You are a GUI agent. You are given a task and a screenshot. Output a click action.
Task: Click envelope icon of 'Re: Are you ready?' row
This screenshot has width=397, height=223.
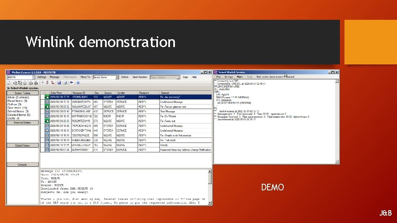pyautogui.click(x=47, y=97)
